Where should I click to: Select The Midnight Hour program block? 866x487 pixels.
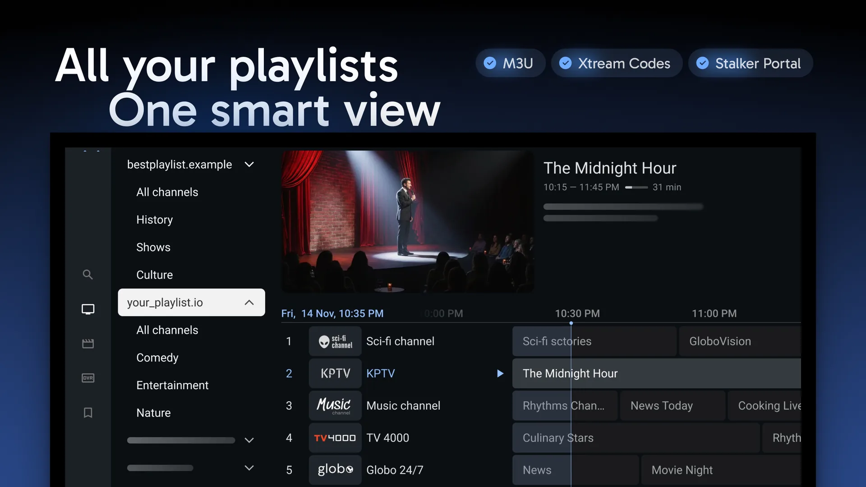click(656, 373)
